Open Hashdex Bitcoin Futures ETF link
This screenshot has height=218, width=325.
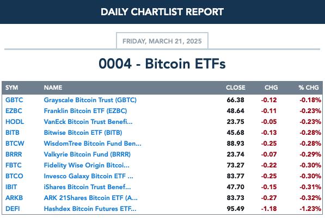[90, 209]
